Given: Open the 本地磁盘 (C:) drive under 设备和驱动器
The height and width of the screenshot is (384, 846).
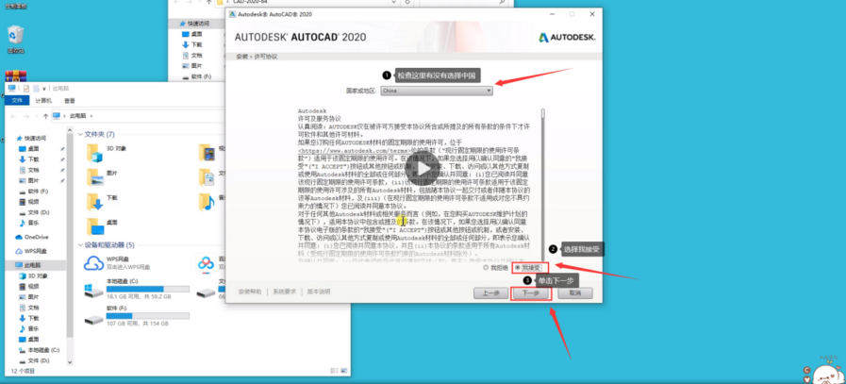Looking at the screenshot, I should point(137,289).
